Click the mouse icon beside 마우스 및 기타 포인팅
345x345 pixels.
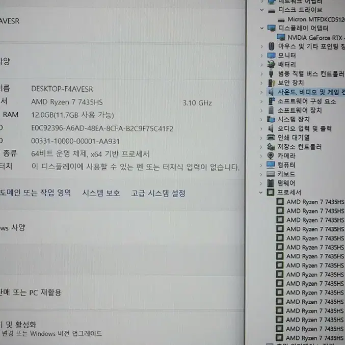point(271,46)
